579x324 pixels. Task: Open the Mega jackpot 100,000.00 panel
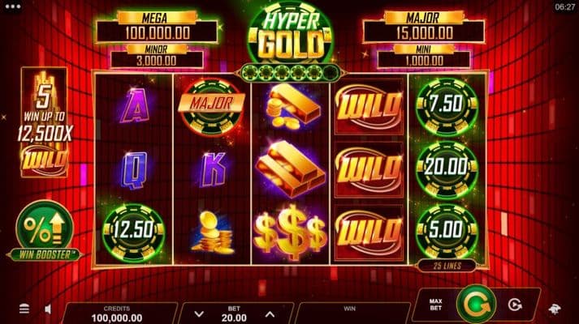[157, 28]
